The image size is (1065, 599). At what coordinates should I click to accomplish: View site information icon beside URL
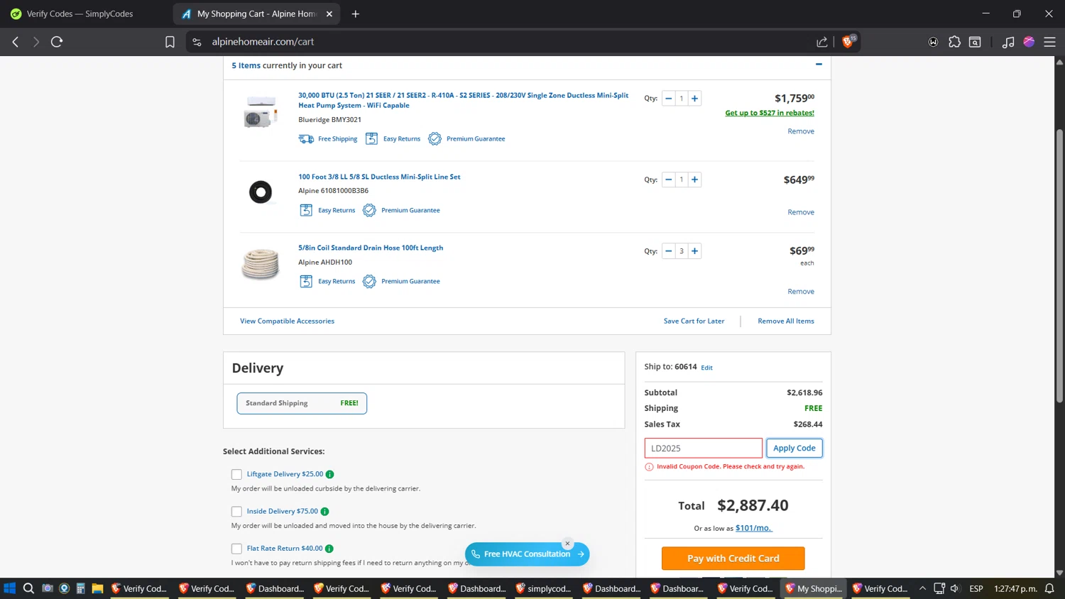tap(197, 42)
